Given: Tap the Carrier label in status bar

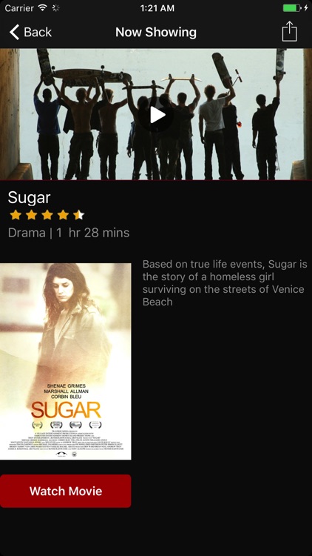Looking at the screenshot, I should 19,8.
